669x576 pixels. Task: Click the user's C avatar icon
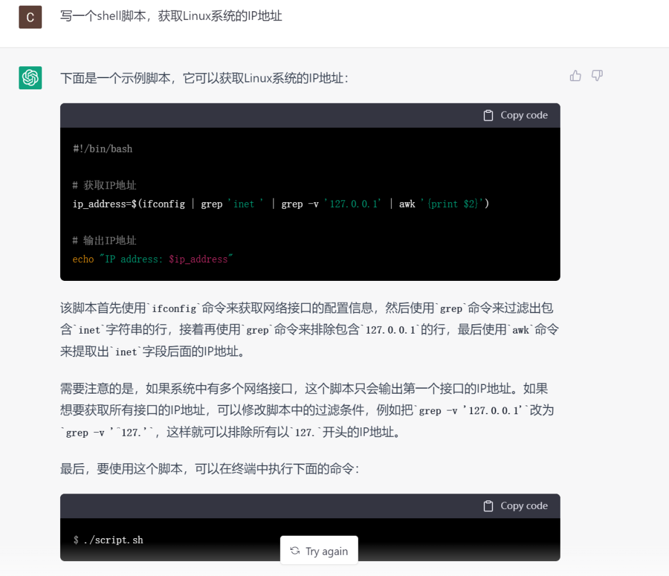[x=30, y=17]
